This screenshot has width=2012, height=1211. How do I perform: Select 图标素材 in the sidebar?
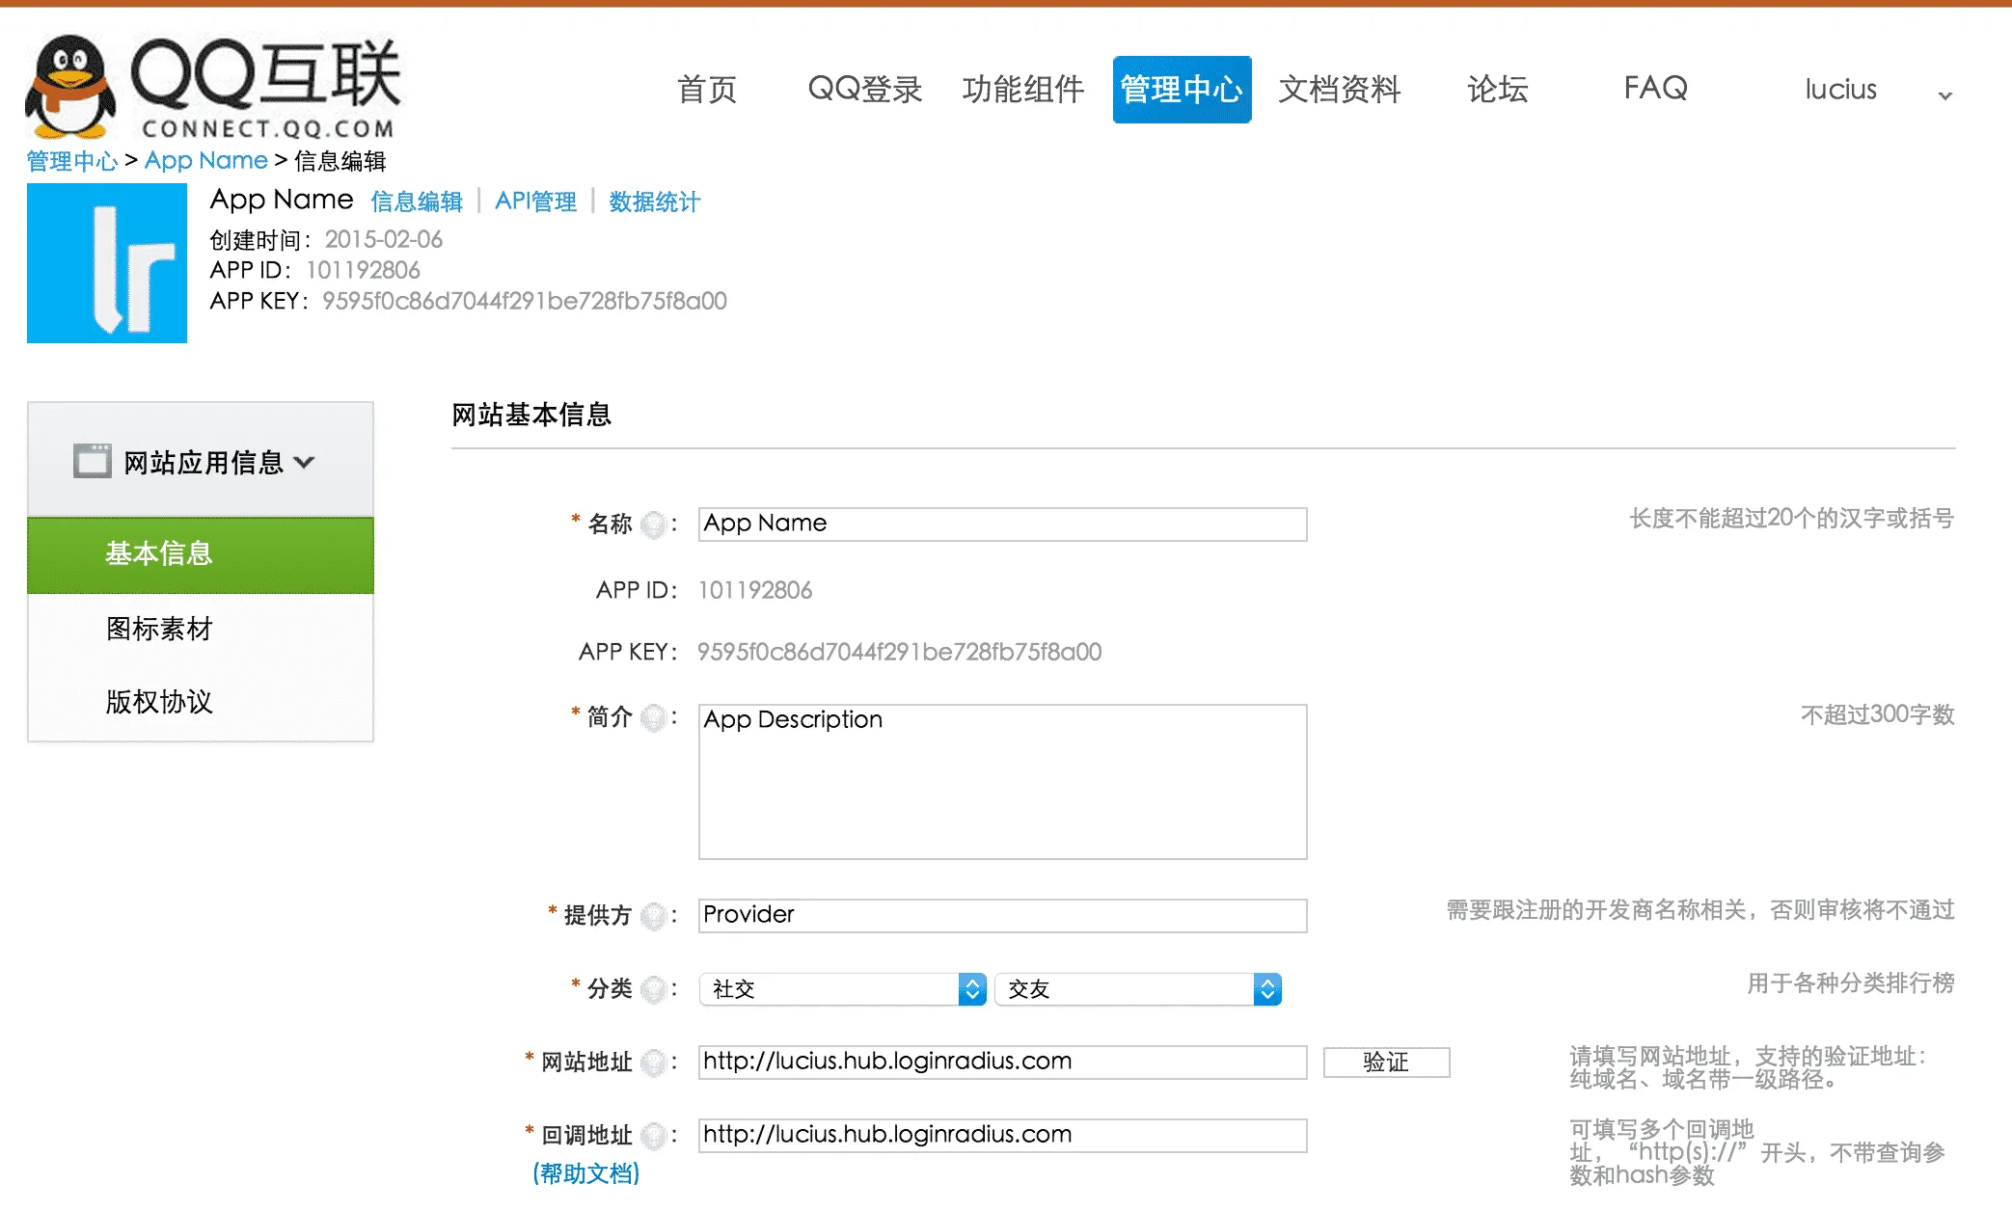pyautogui.click(x=159, y=629)
